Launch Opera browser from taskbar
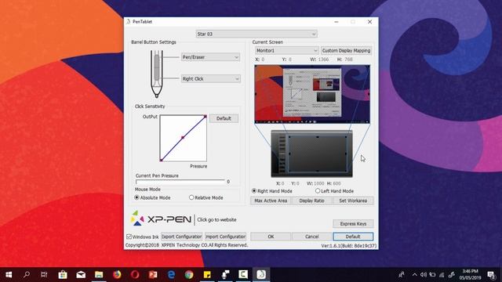Image resolution: width=502 pixels, height=282 pixels. click(x=135, y=275)
